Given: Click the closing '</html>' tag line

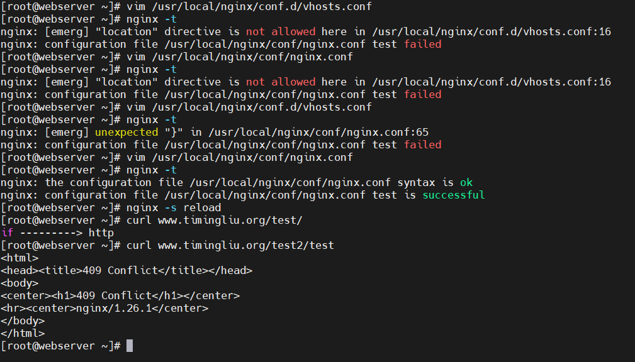Looking at the screenshot, I should [23, 333].
